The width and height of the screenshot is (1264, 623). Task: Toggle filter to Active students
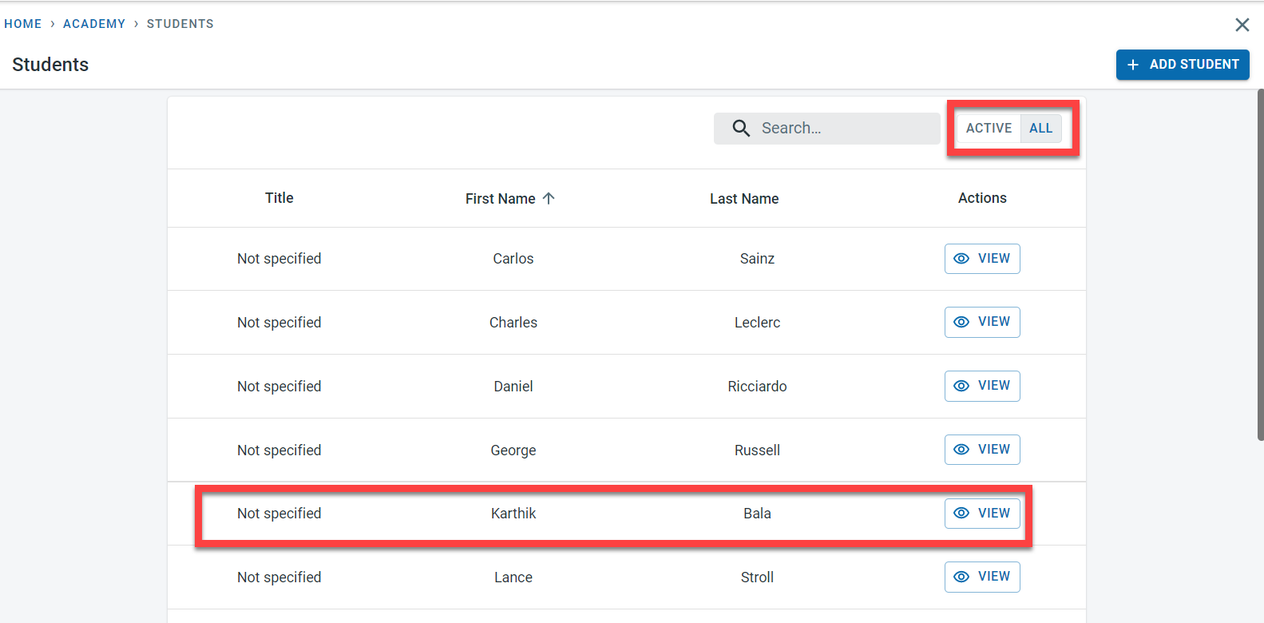989,129
